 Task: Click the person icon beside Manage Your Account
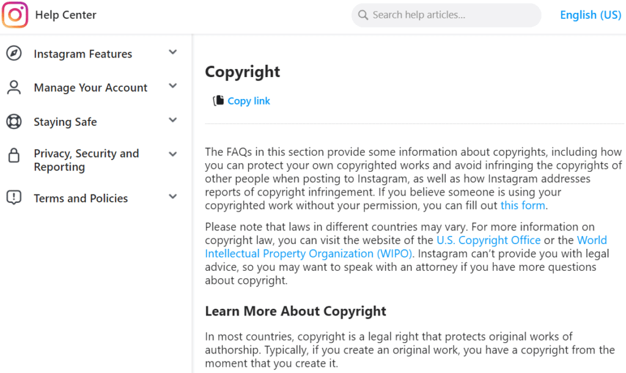tap(13, 87)
